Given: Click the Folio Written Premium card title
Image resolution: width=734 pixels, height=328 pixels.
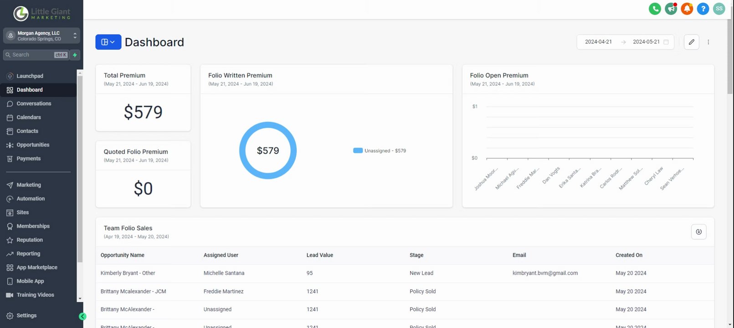Looking at the screenshot, I should (x=240, y=76).
